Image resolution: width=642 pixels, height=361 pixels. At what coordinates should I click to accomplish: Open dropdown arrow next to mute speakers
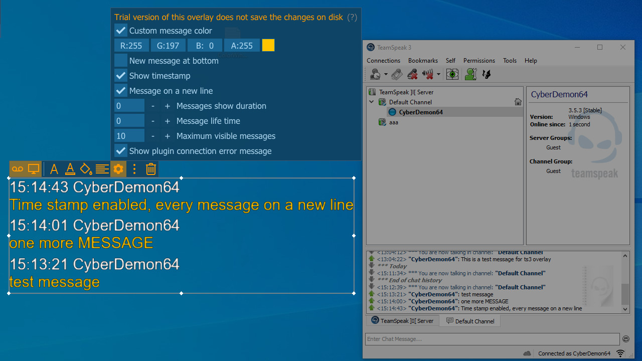(x=438, y=75)
